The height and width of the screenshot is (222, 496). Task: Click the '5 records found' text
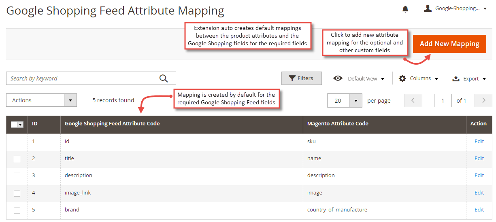tap(113, 100)
